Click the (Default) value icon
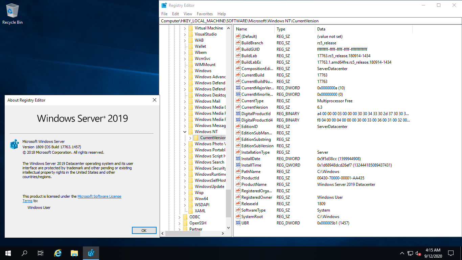 (238, 37)
